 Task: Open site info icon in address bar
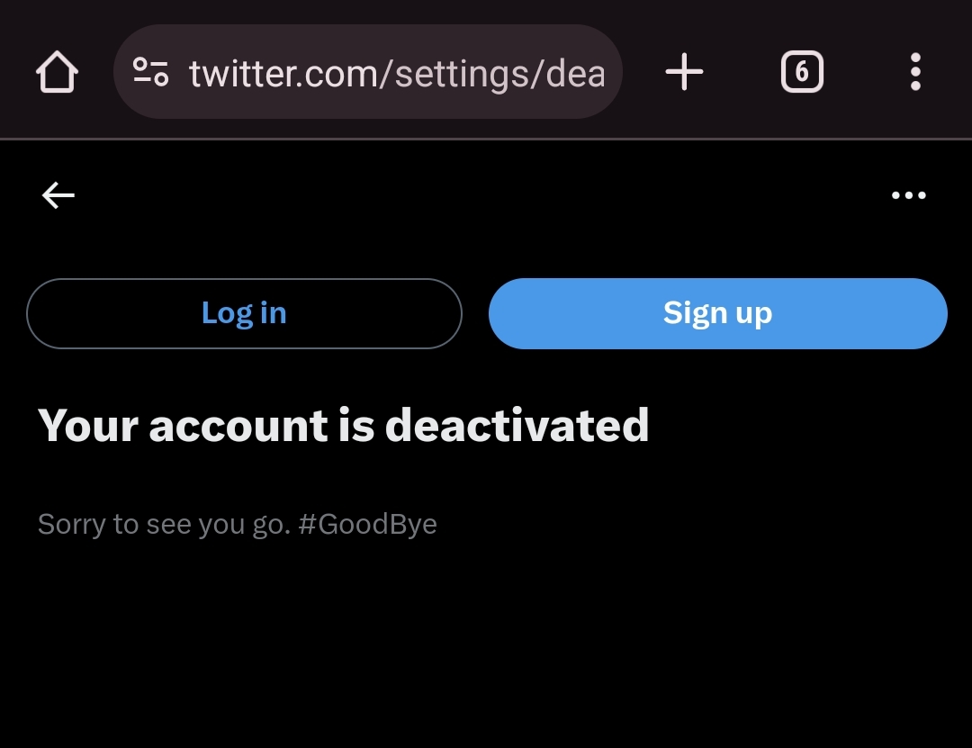(150, 72)
